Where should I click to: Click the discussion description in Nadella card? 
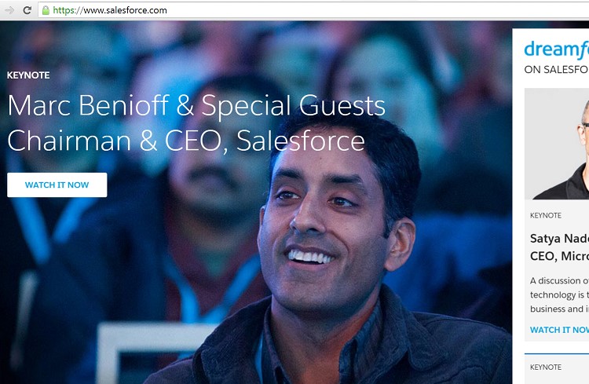pos(559,294)
